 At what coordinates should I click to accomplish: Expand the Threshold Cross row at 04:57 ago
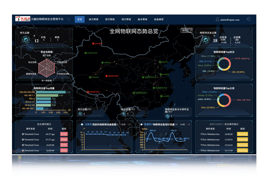point(23,134)
